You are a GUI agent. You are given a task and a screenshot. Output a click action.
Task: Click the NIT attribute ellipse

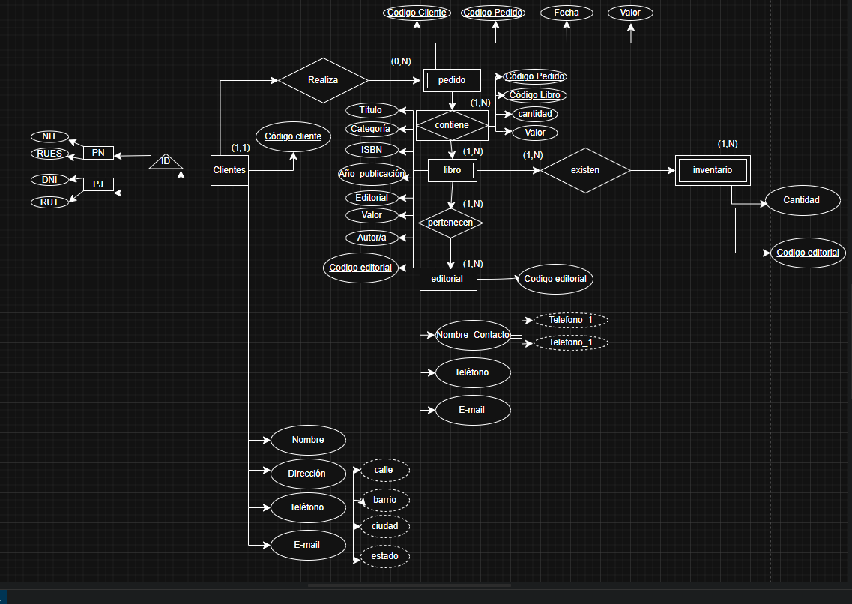(x=49, y=136)
